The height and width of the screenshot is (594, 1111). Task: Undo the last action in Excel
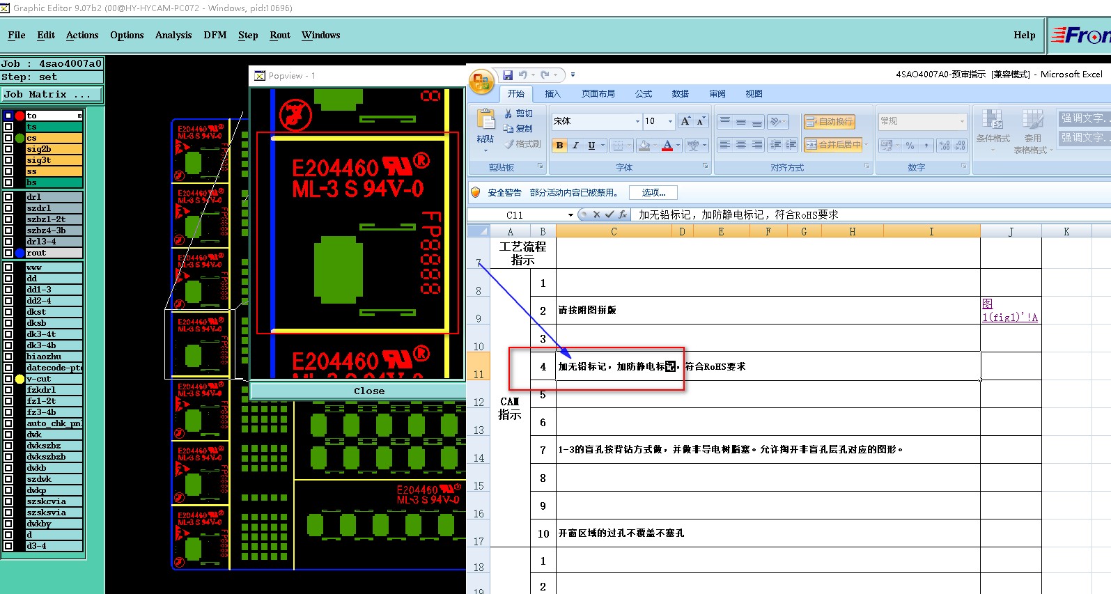click(x=522, y=75)
